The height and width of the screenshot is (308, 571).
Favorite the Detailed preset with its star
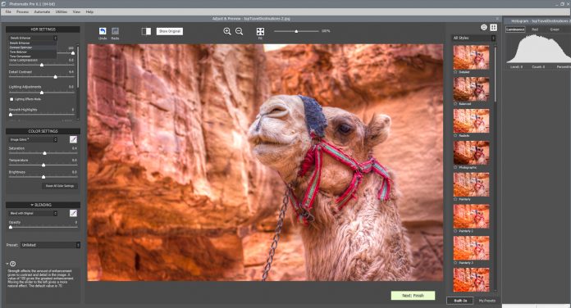click(455, 72)
